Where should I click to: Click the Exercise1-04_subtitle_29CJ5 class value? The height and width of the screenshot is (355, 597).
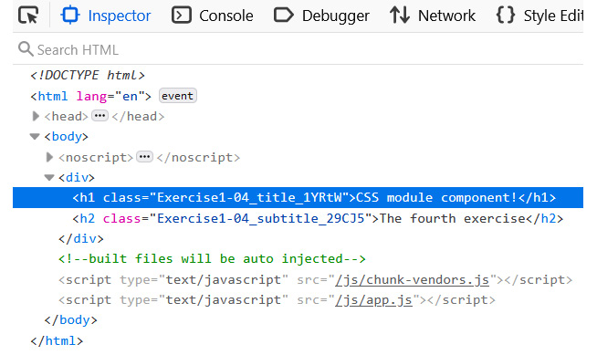[261, 218]
